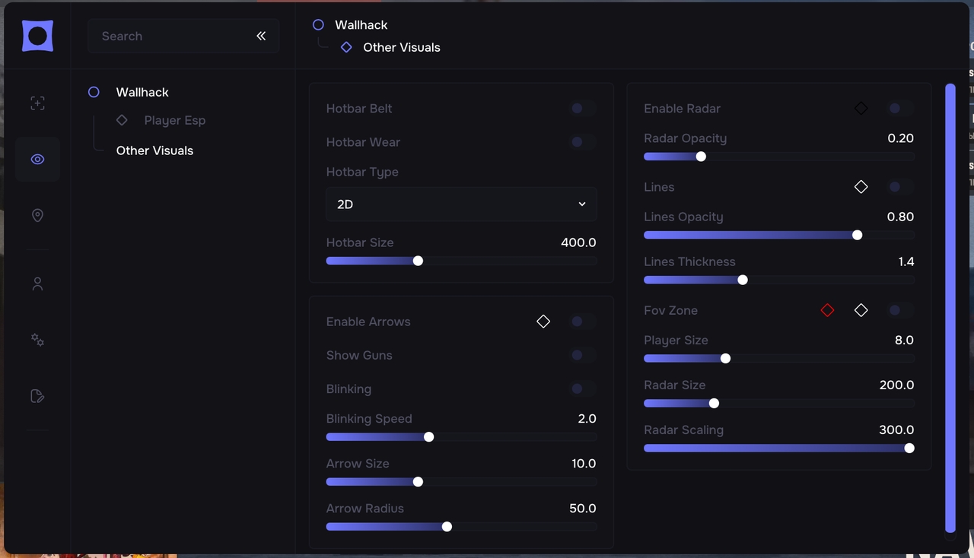Turn on the Enable Radar switch
Image resolution: width=974 pixels, height=558 pixels.
(901, 109)
